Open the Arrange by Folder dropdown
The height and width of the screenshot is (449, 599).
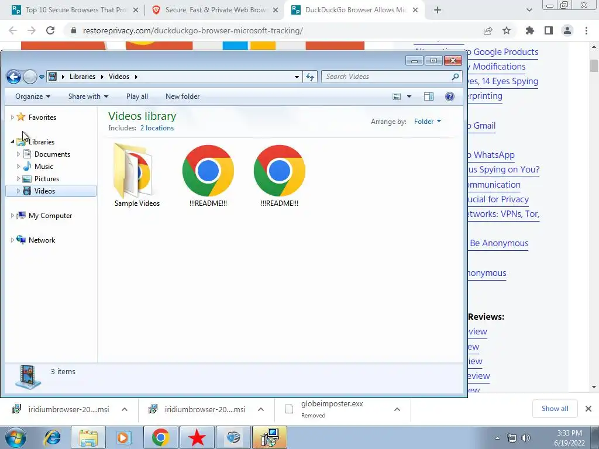(x=428, y=122)
